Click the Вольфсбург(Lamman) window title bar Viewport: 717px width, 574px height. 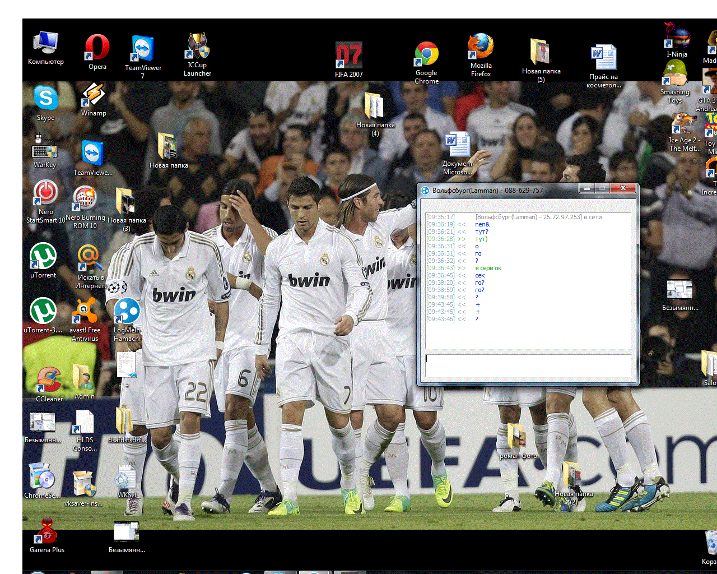(499, 190)
